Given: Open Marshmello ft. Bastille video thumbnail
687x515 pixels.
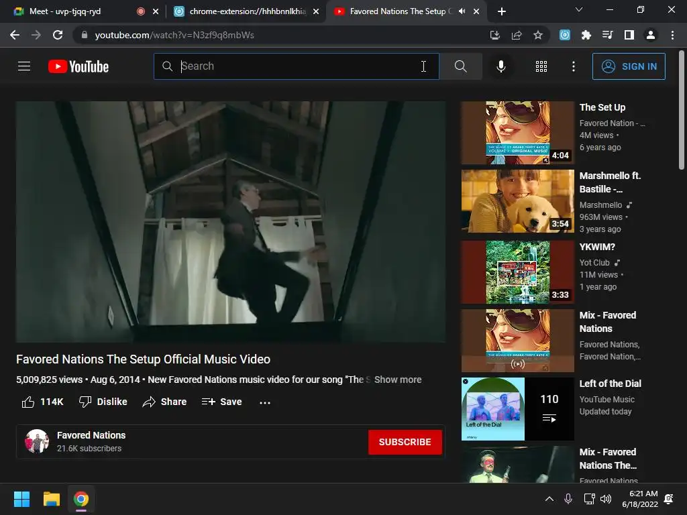Looking at the screenshot, I should point(517,201).
